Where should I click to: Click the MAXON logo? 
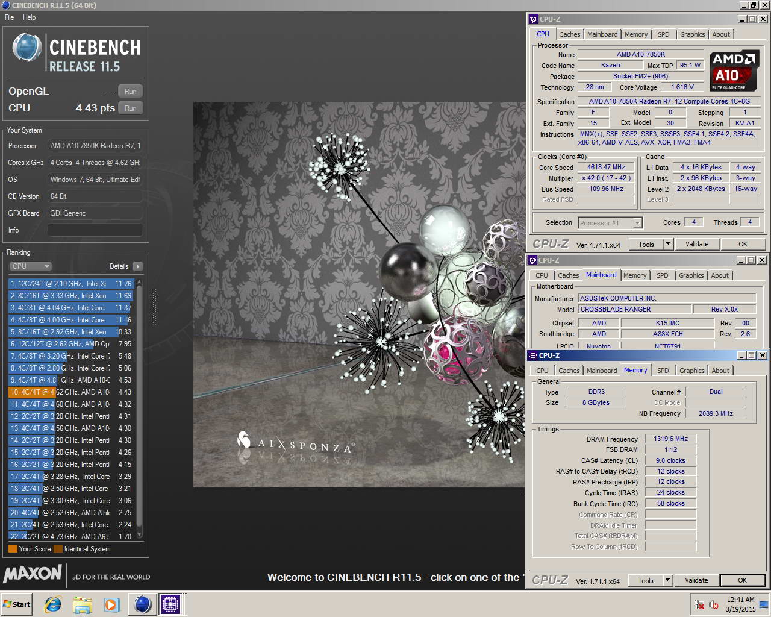[33, 573]
